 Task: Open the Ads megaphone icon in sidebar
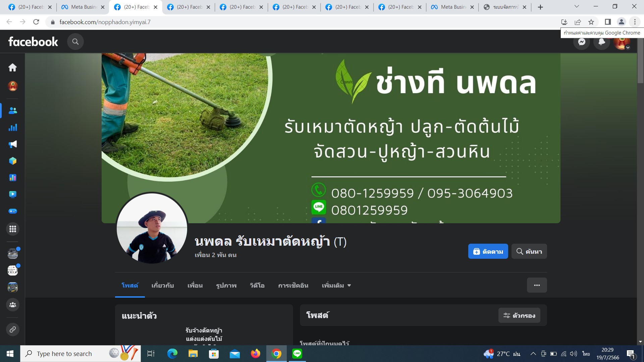(13, 144)
